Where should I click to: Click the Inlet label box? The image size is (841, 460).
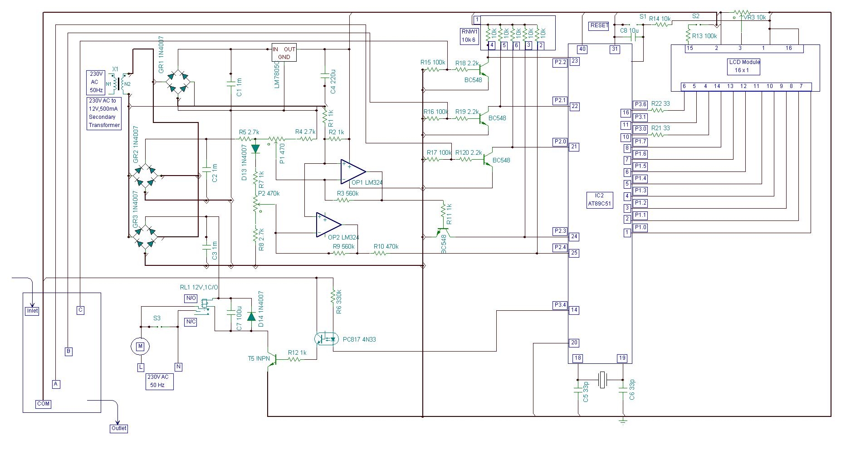coord(32,311)
